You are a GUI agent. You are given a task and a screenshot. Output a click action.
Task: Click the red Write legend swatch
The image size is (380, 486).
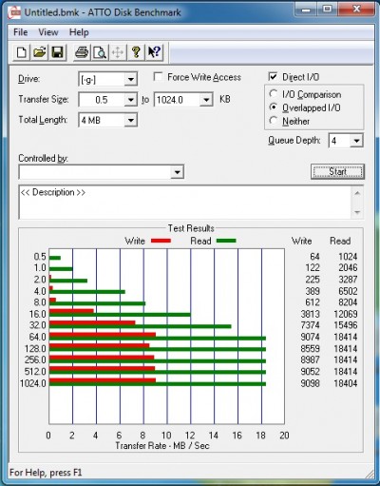coord(161,241)
